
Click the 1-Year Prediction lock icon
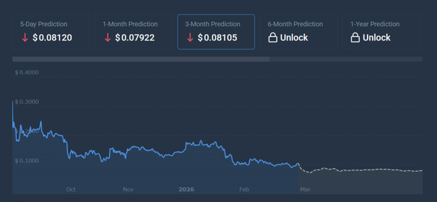355,38
